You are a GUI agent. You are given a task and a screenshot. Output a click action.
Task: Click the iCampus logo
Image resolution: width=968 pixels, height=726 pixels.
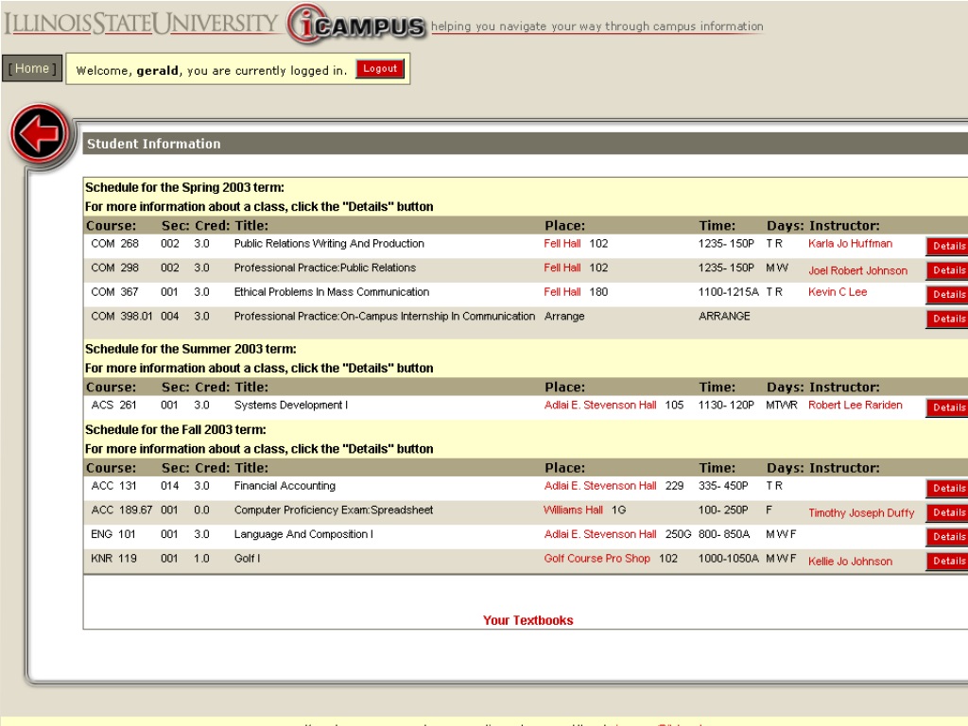pyautogui.click(x=356, y=25)
